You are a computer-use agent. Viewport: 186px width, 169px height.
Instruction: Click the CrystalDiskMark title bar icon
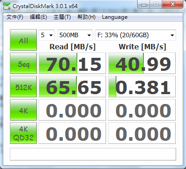click(7, 6)
